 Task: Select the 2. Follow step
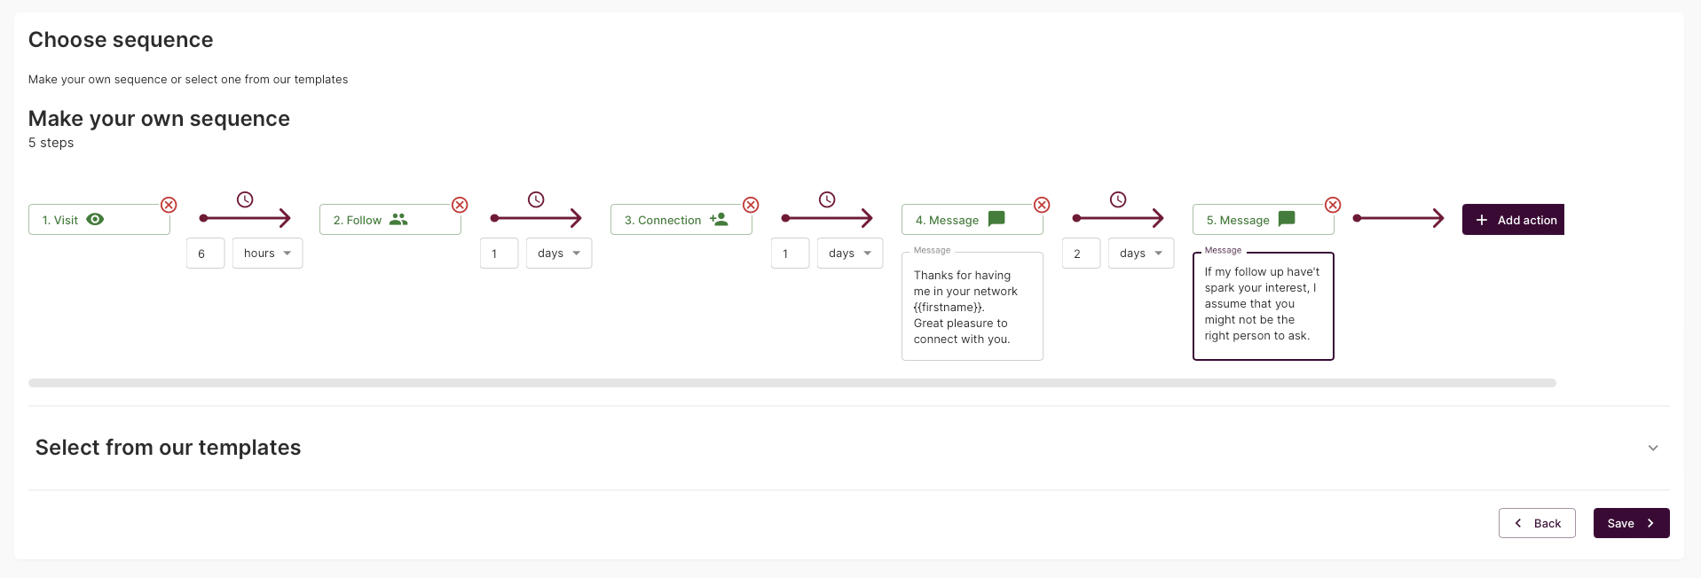click(x=390, y=220)
